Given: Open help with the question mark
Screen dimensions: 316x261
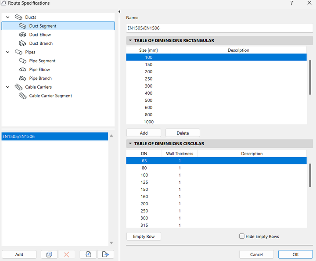Looking at the screenshot, I should click(x=291, y=3).
